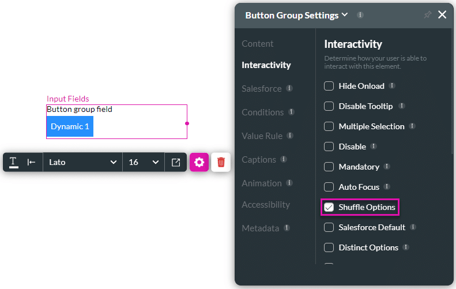The height and width of the screenshot is (289, 456).
Task: Click info icon beside Hide Onload
Action: coord(392,85)
